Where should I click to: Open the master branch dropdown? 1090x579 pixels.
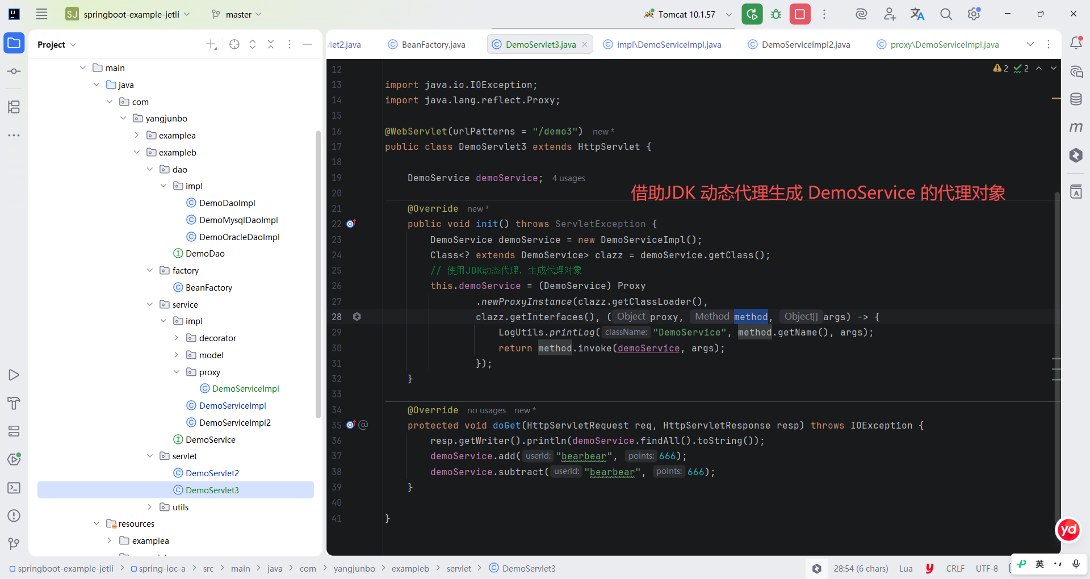tap(236, 14)
